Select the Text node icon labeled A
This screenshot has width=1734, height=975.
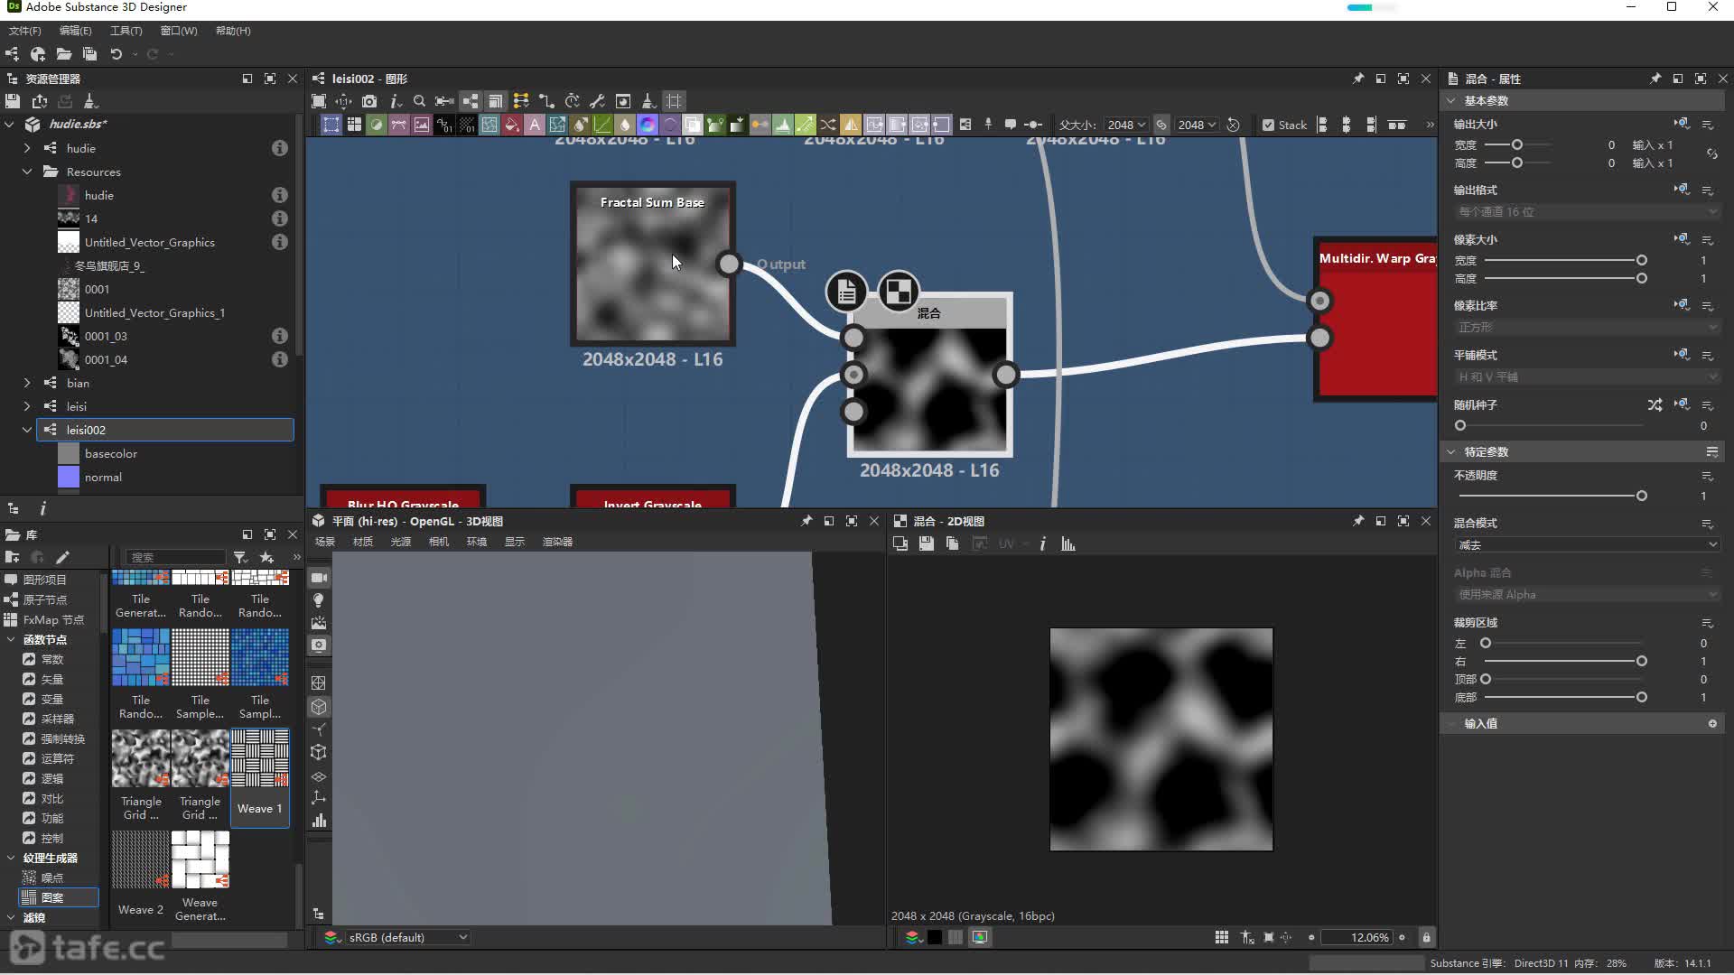[x=535, y=125]
